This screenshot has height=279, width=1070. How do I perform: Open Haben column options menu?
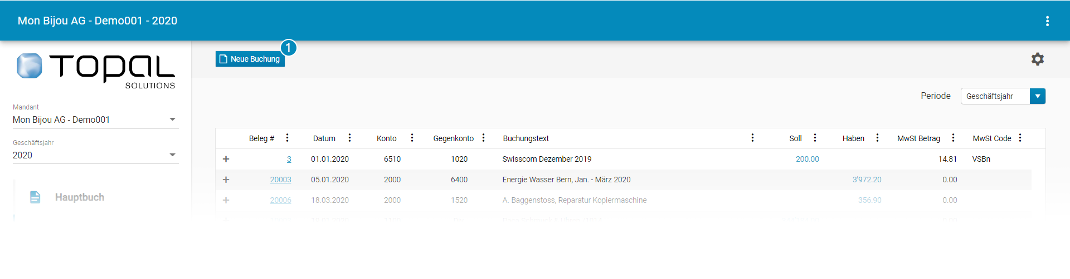tap(877, 138)
